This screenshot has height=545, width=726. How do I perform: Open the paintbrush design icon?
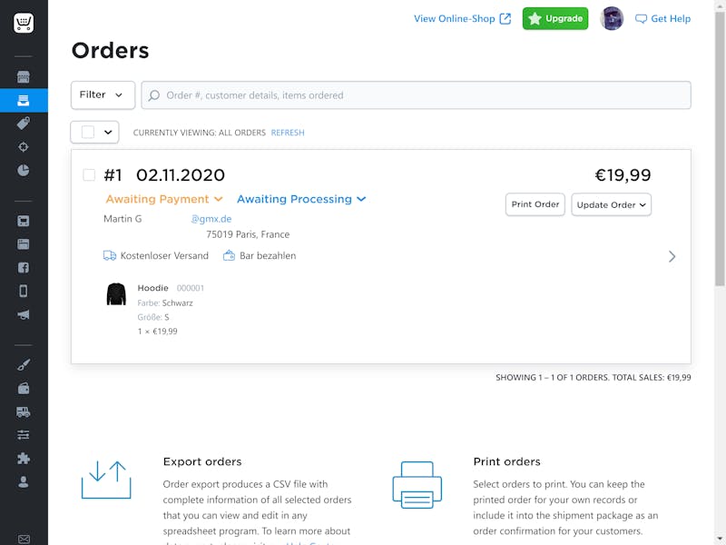[x=24, y=365]
